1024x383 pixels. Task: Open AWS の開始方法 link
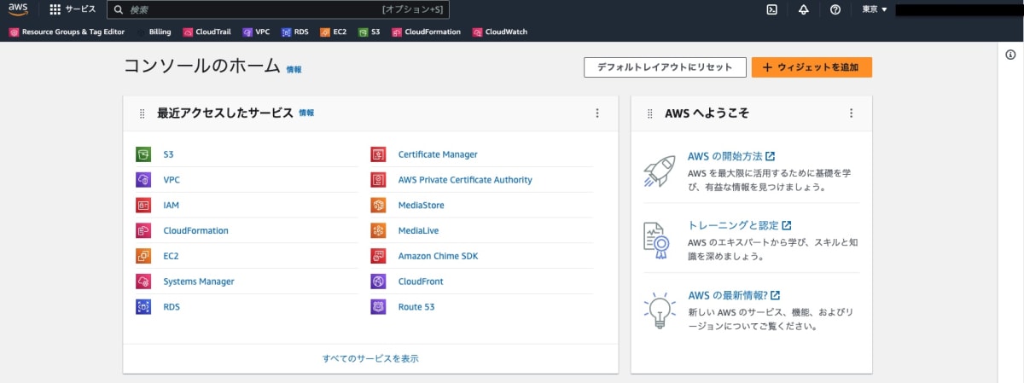731,156
